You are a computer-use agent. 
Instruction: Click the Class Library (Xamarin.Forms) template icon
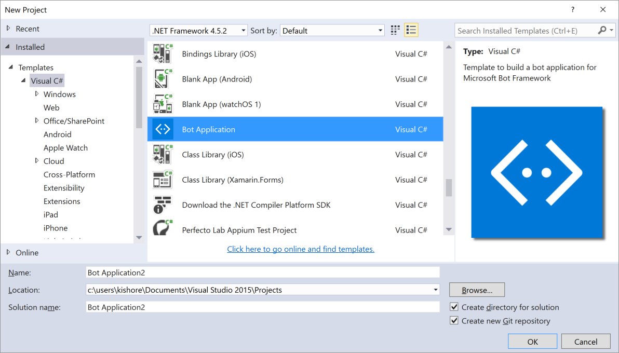(x=163, y=180)
